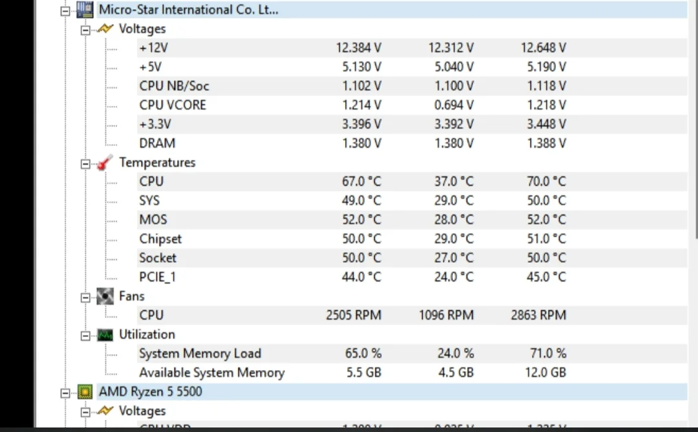Click the Micro-Star motherboard icon
Image resolution: width=698 pixels, height=432 pixels.
click(x=85, y=10)
